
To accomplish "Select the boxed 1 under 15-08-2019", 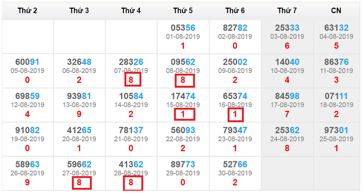I will click(185, 114).
